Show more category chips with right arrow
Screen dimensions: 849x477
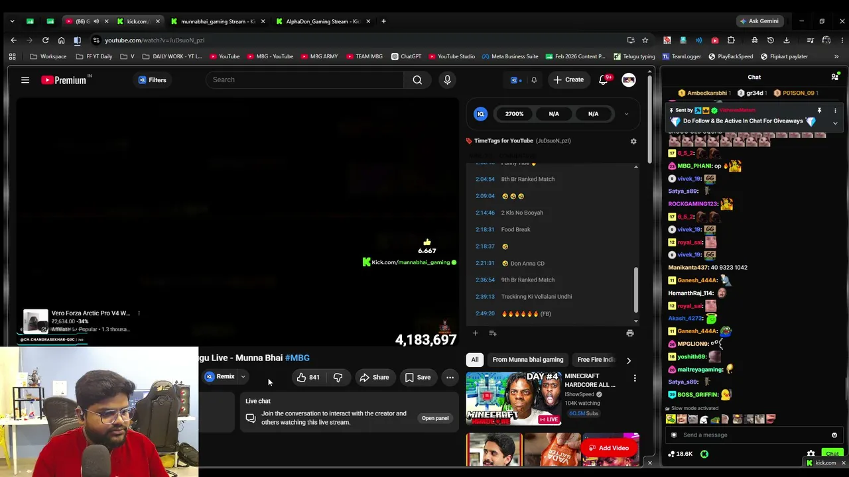[629, 360]
